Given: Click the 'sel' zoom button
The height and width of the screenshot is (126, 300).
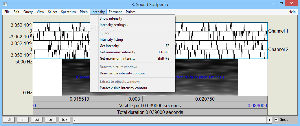Looking at the screenshot, I should tap(51, 120).
